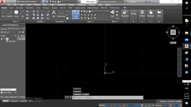The image size is (191, 107).
Task: Click the layer color swatch in ribbon
Action: [90, 11]
